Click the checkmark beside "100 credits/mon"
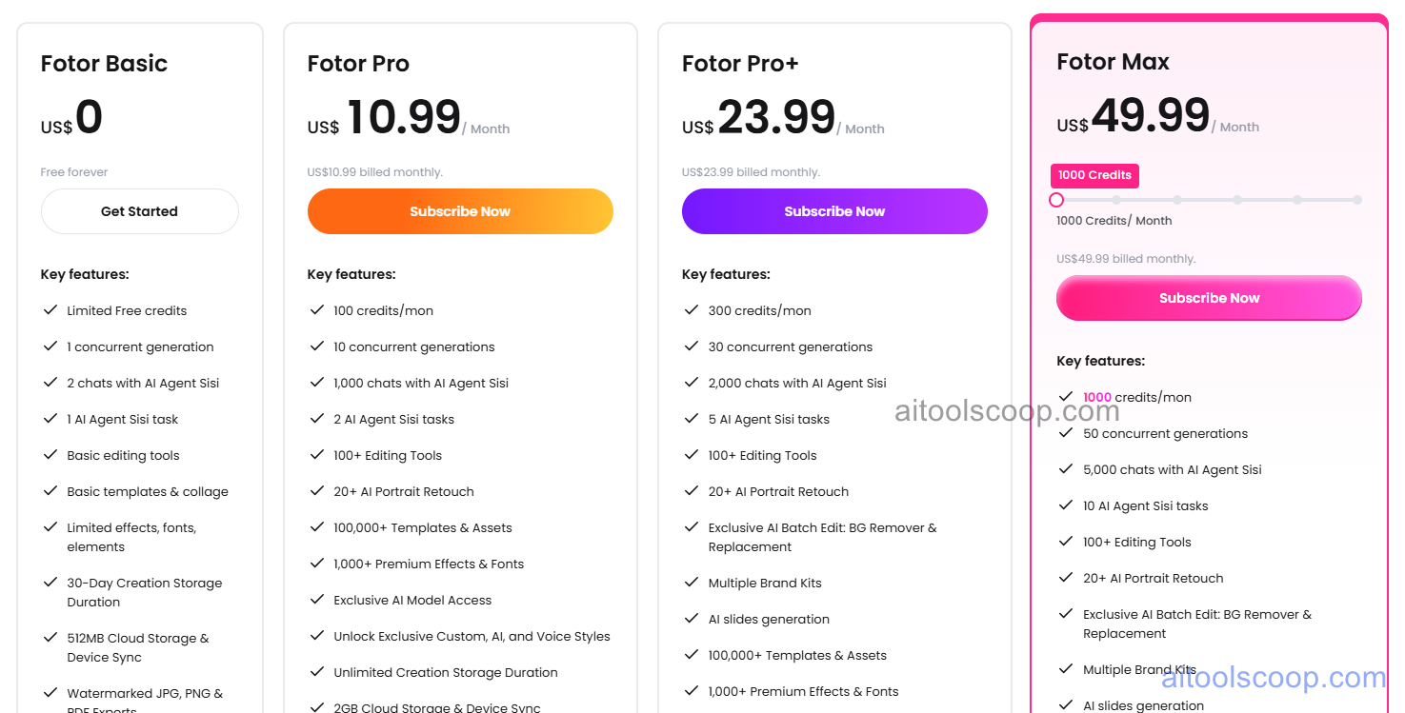The height and width of the screenshot is (713, 1405). [x=317, y=309]
